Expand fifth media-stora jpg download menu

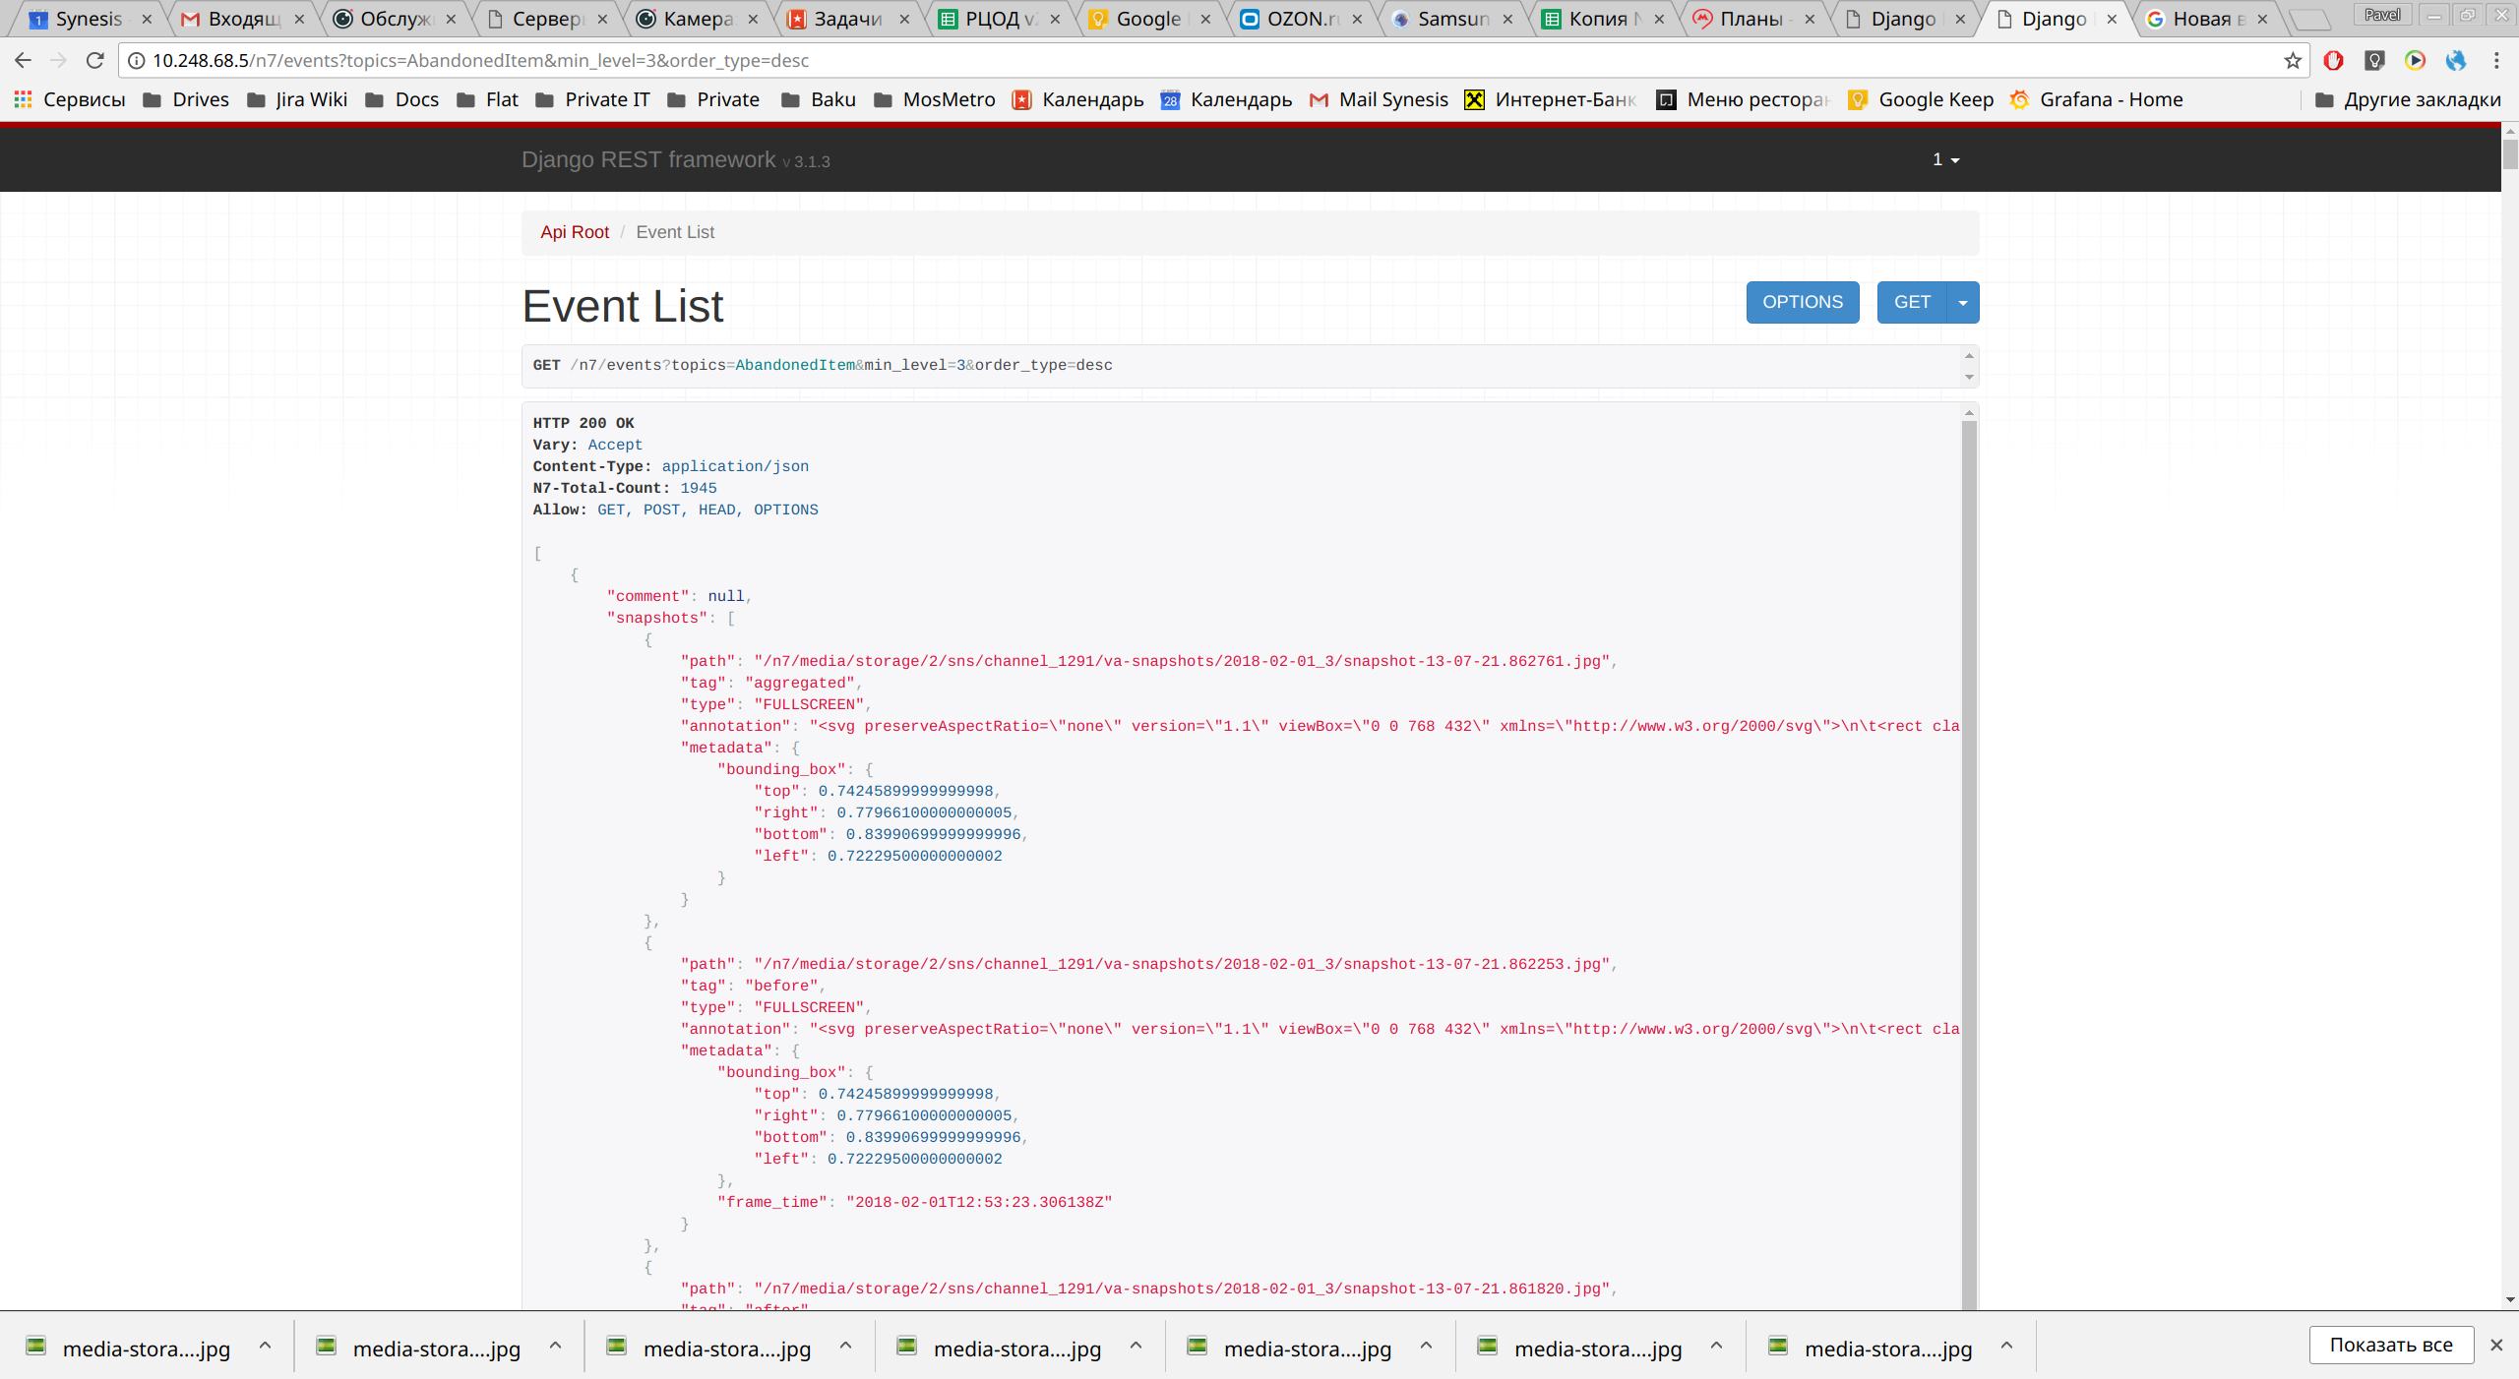1426,1345
